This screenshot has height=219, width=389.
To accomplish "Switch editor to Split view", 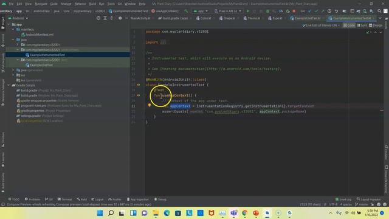I will [x=362, y=26].
